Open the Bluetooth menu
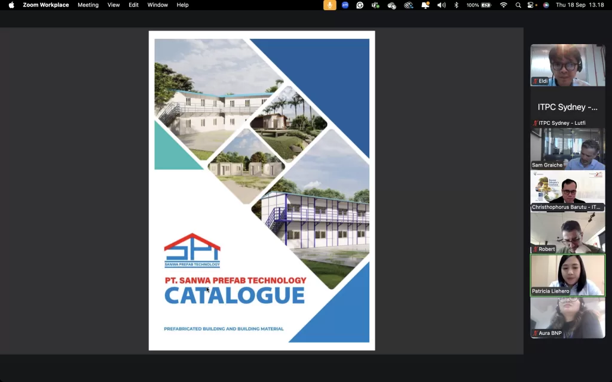 (x=456, y=5)
